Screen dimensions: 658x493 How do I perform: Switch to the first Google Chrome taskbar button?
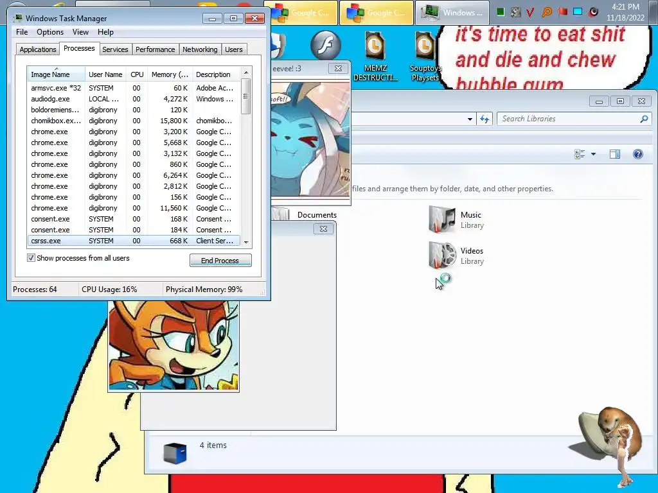click(x=301, y=13)
